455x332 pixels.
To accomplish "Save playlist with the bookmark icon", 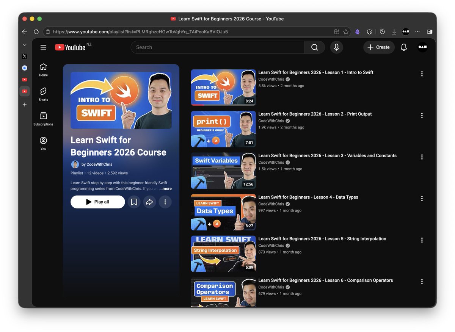I will (x=134, y=202).
